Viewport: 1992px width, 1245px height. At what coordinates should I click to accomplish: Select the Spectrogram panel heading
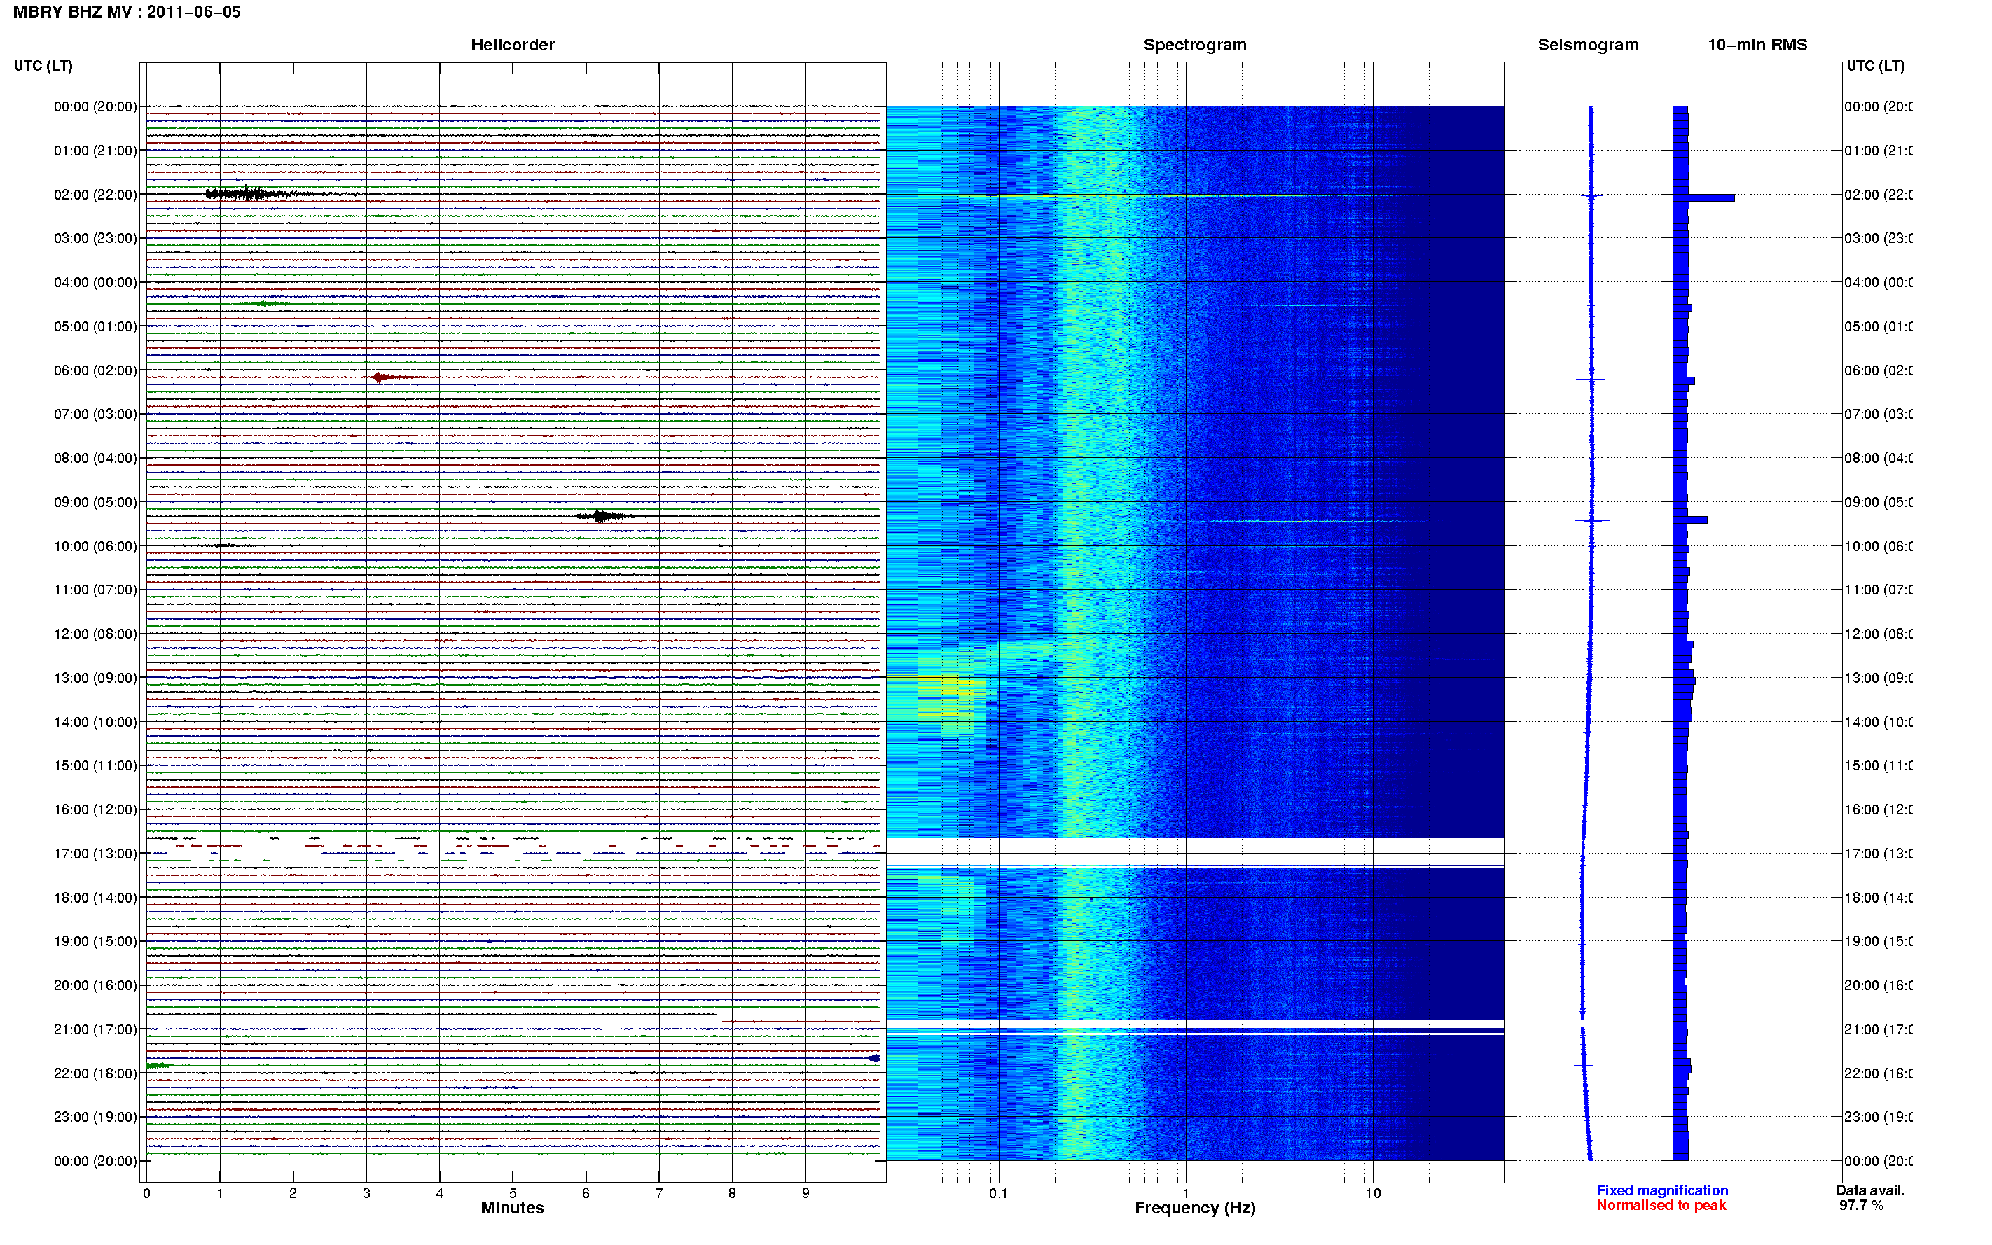1194,46
